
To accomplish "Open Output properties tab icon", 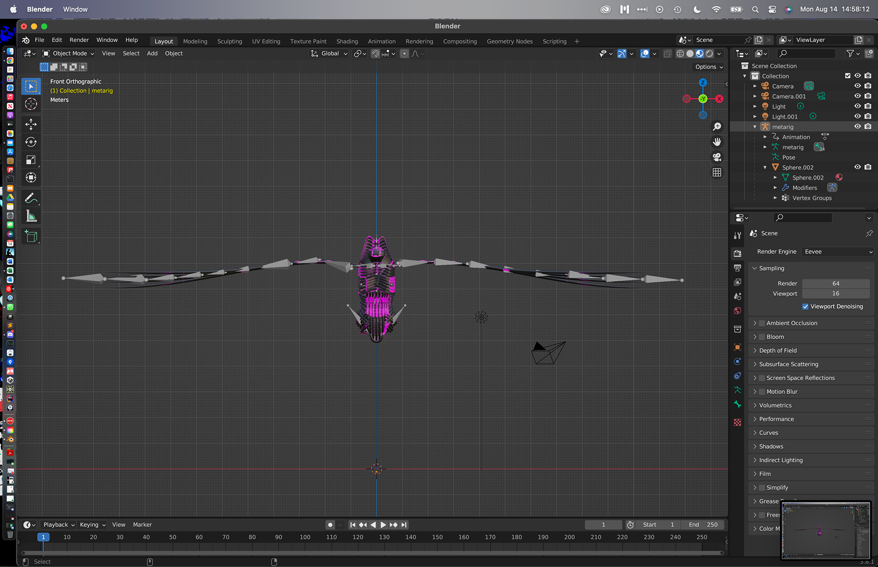I will click(737, 268).
